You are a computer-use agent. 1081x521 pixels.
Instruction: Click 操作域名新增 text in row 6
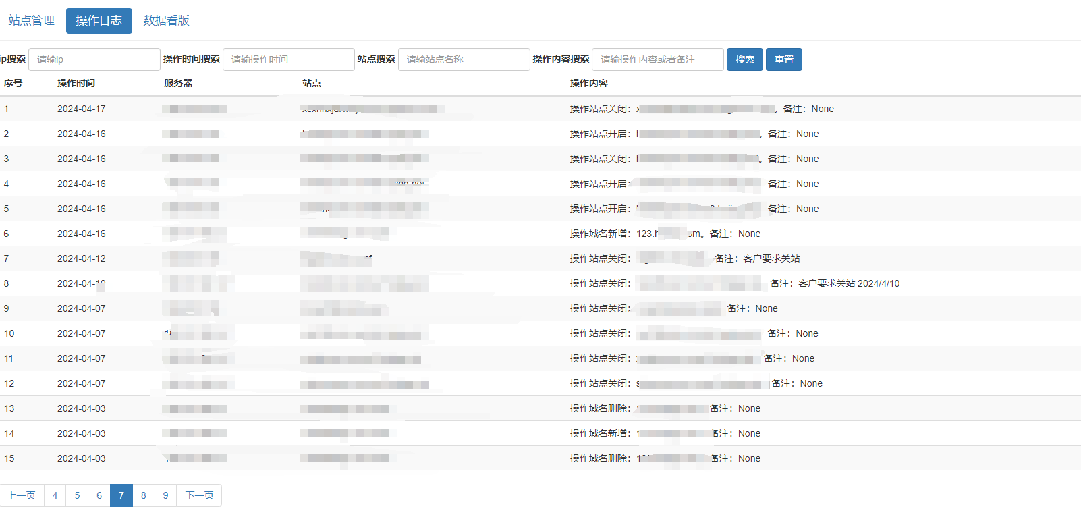point(599,234)
